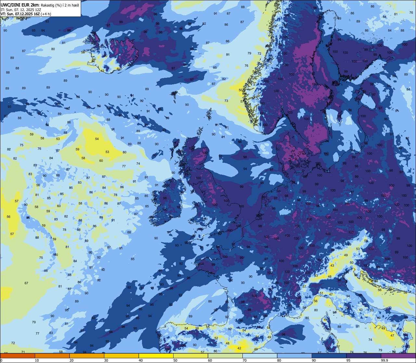The width and height of the screenshot is (416, 363).
Task: Click the legend label '60'
Action: coord(210,360)
